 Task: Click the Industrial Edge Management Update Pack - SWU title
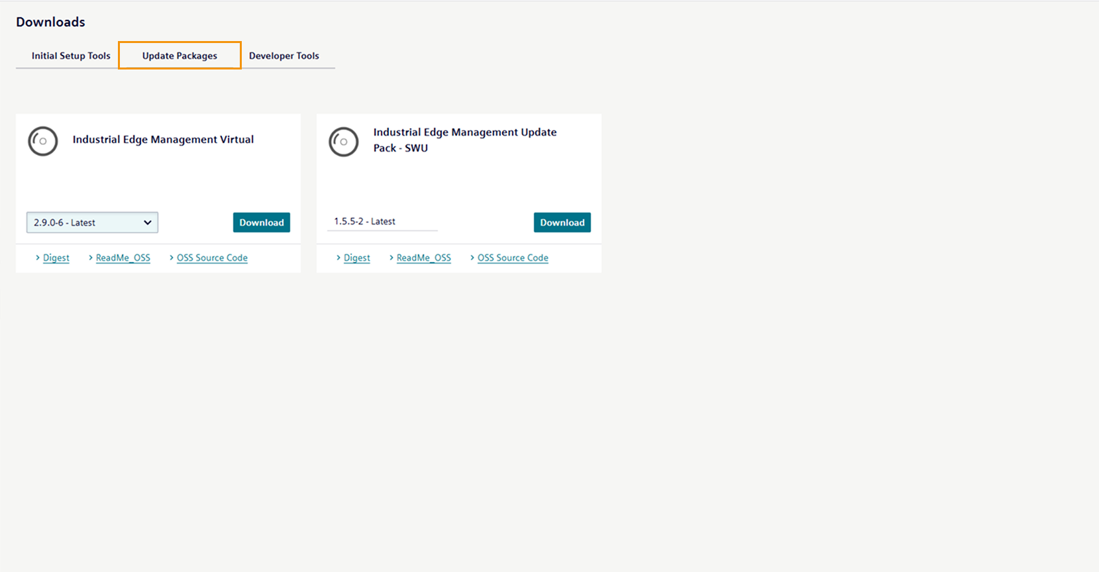(465, 140)
